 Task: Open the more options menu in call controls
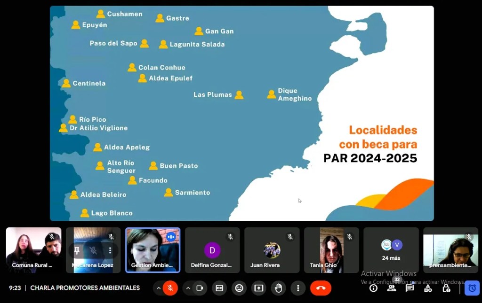(298, 288)
